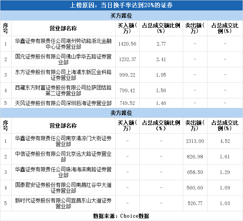Click buy amount 1420.56
Image resolution: width=243 pixels, height=221 pixels.
coord(127,44)
